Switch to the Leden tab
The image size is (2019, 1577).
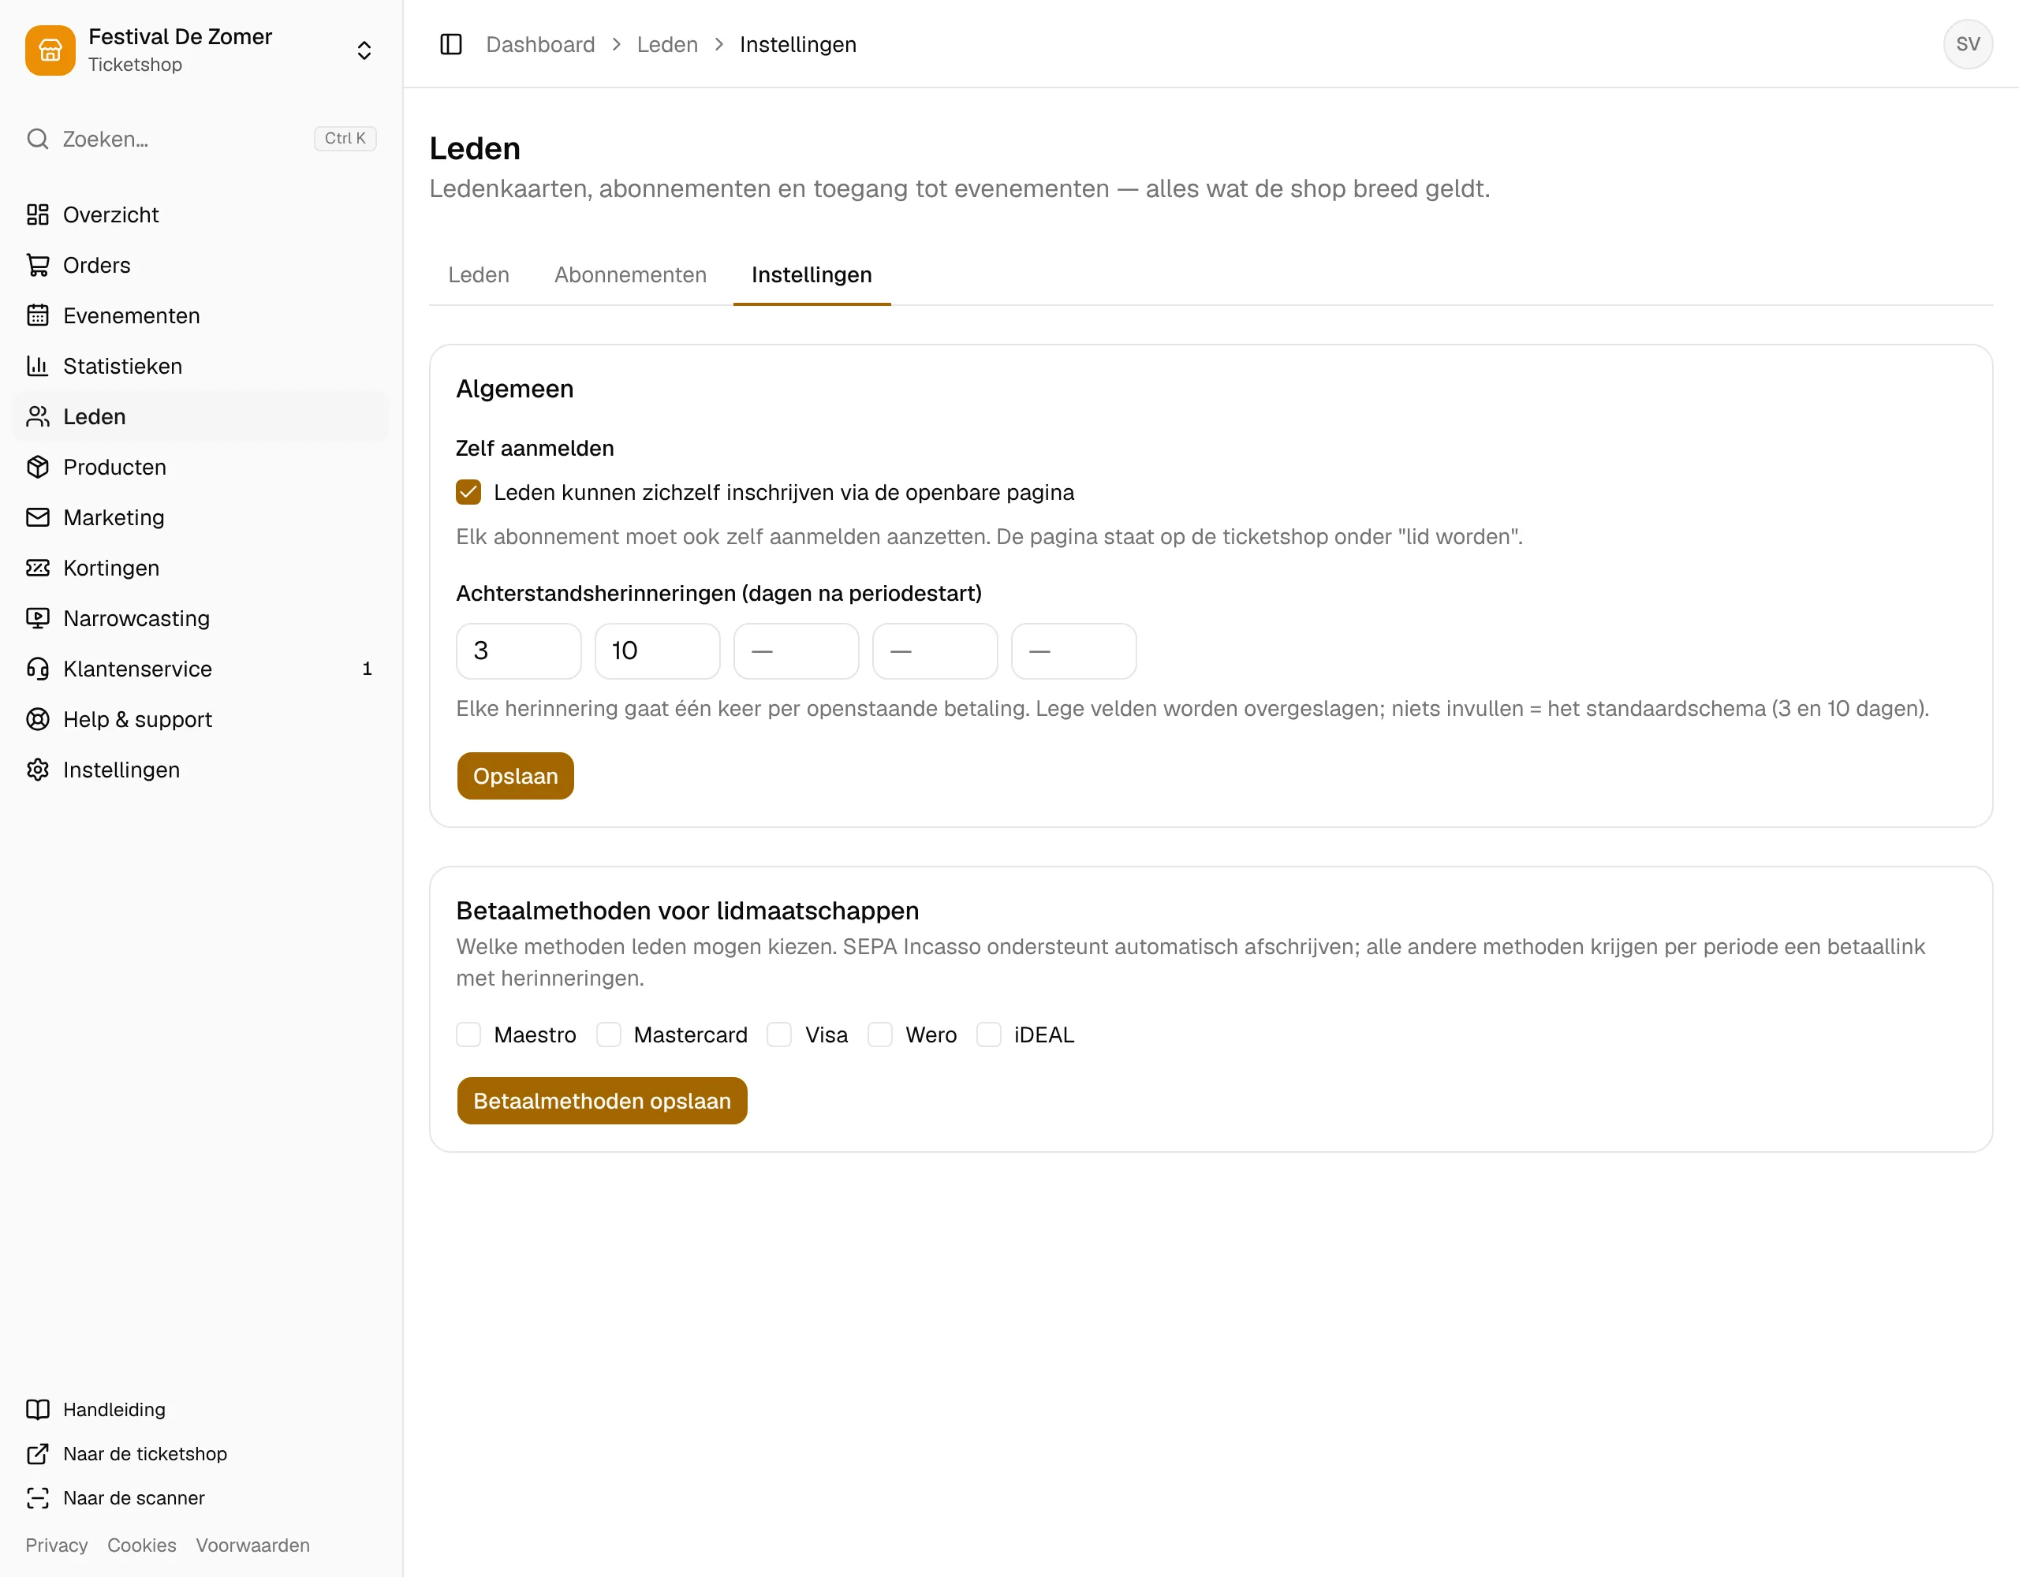(479, 274)
